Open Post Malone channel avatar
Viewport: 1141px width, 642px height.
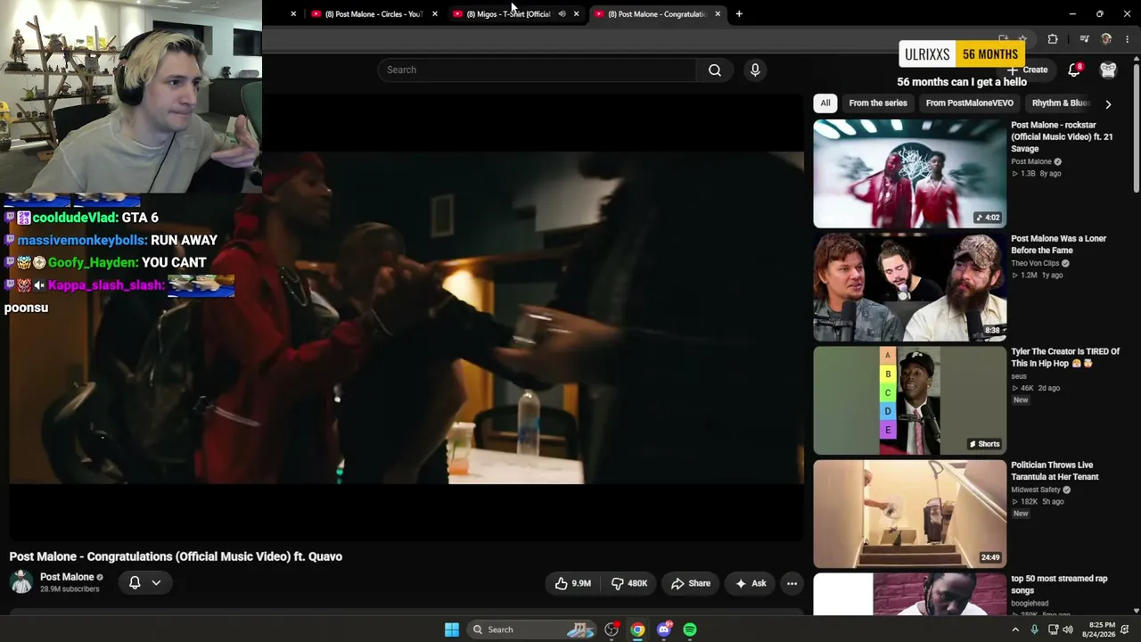point(21,582)
